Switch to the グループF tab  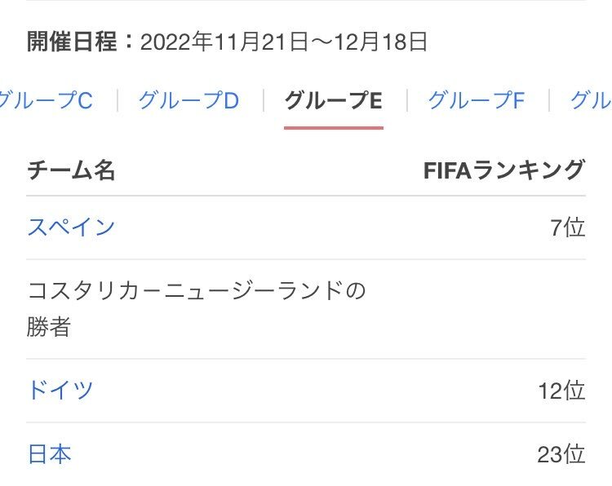(x=477, y=100)
